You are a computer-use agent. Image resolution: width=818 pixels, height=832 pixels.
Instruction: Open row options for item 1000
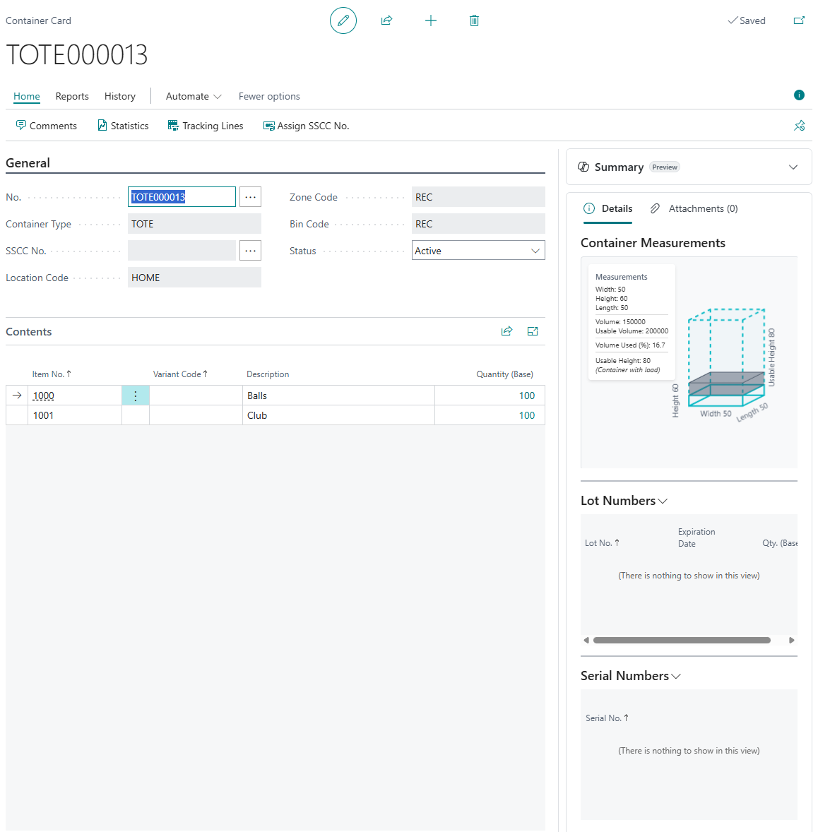tap(136, 396)
